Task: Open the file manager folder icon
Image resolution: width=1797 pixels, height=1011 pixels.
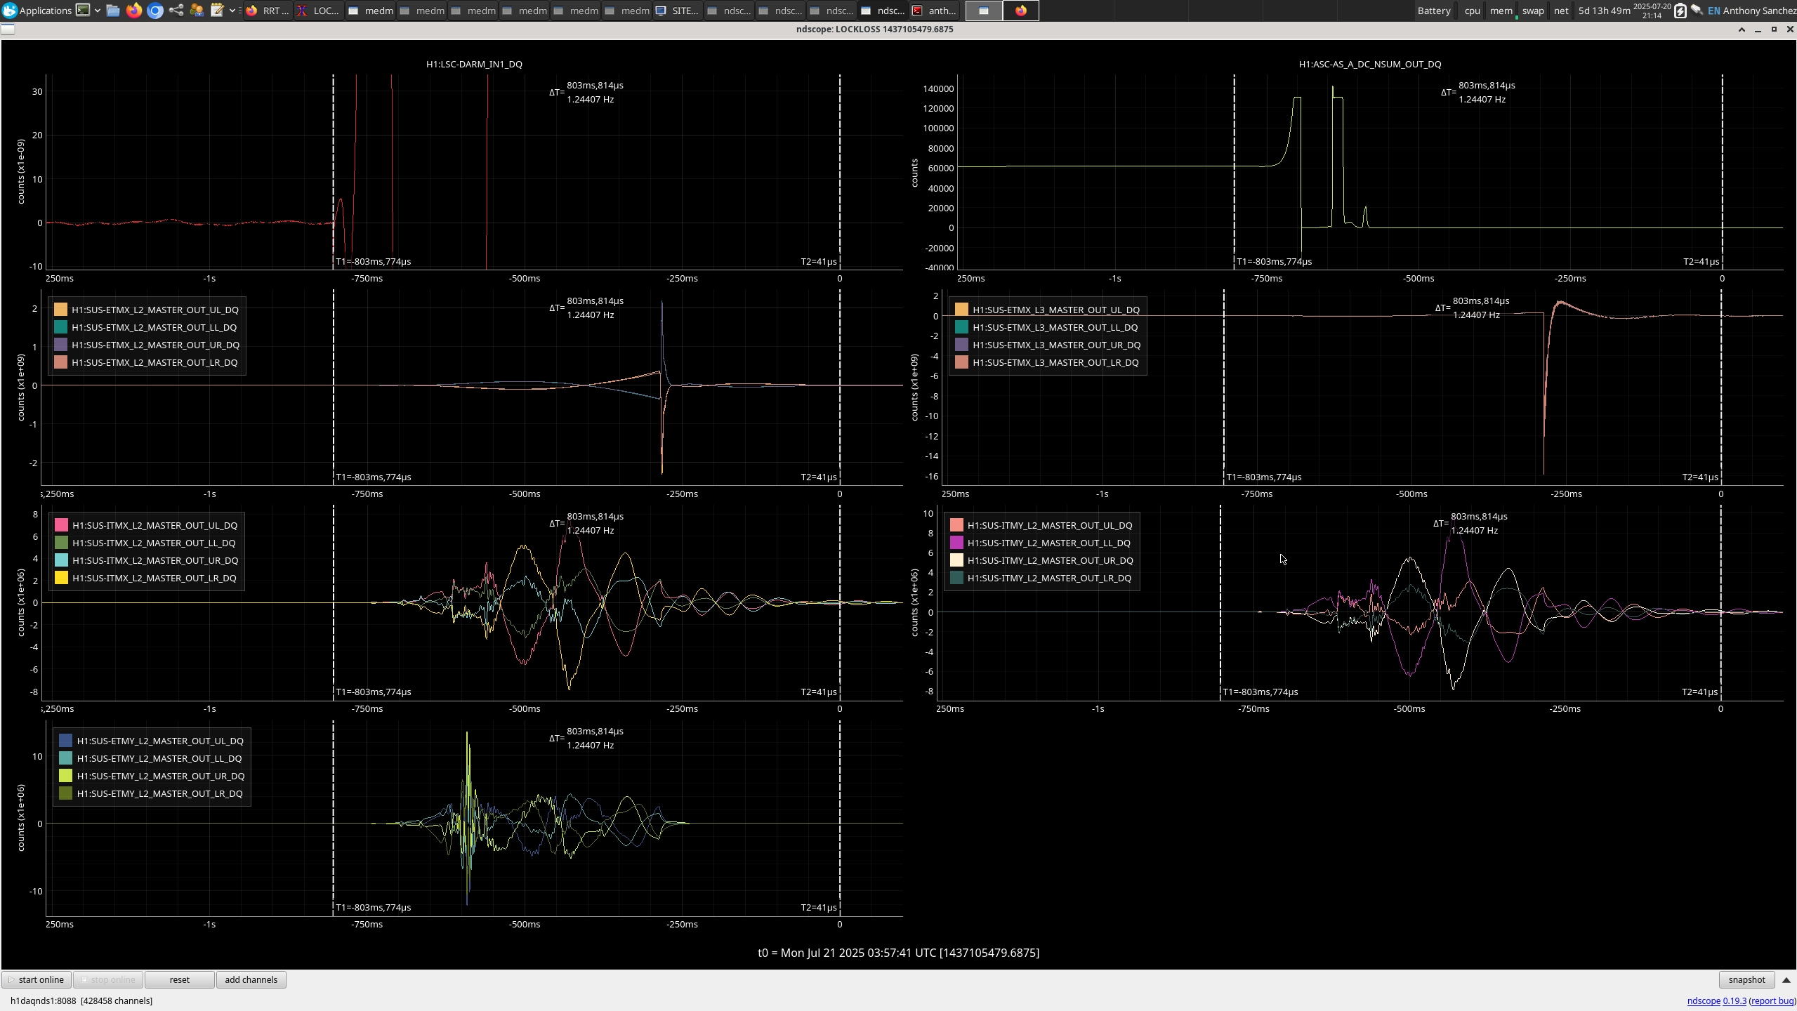Action: [x=113, y=11]
